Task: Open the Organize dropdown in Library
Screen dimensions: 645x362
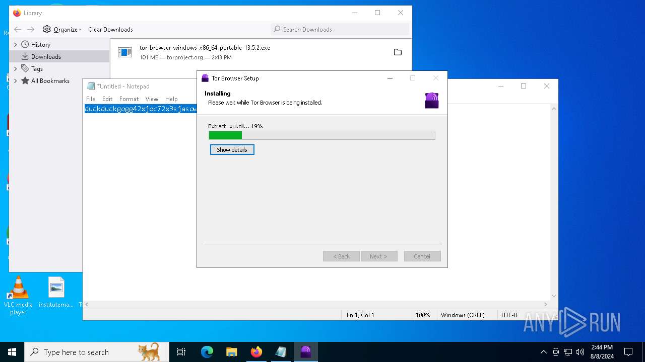Action: coord(68,30)
